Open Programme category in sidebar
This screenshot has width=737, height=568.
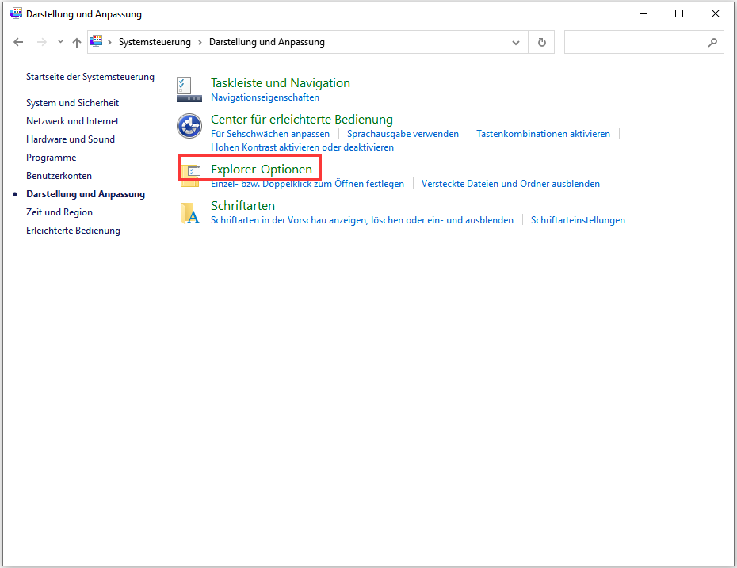tap(52, 158)
